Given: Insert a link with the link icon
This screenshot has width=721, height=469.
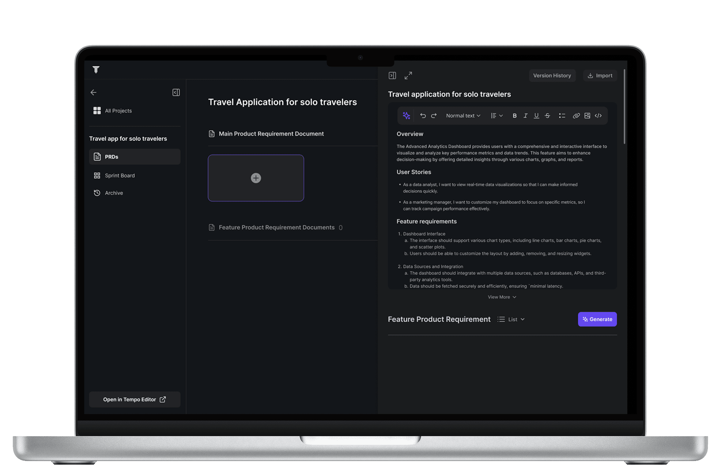Looking at the screenshot, I should coord(576,116).
